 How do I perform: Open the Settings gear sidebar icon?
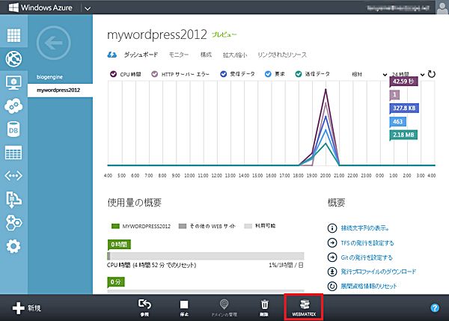[13, 246]
